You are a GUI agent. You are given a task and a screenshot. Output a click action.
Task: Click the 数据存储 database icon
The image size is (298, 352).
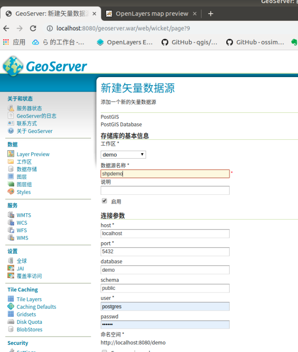(x=11, y=169)
